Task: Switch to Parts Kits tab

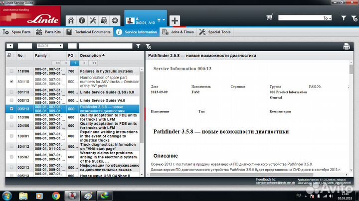Action: tap(48, 32)
